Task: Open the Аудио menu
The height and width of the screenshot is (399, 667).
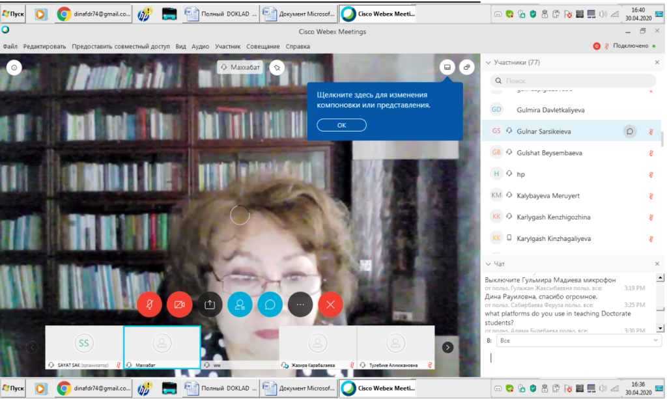Action: 200,46
